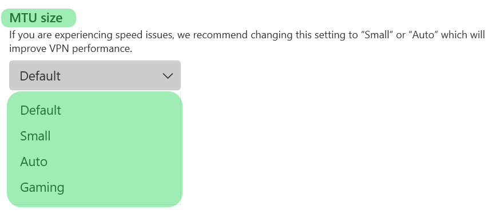Set MTU size to Small
Screen dimensions: 496x214
coord(94,136)
